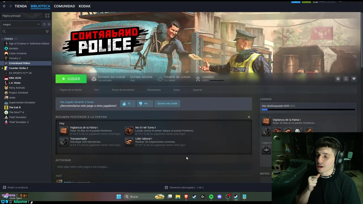Open File Explorer from taskbar
Image resolution: width=363 pixels, height=204 pixels.
pos(178,197)
